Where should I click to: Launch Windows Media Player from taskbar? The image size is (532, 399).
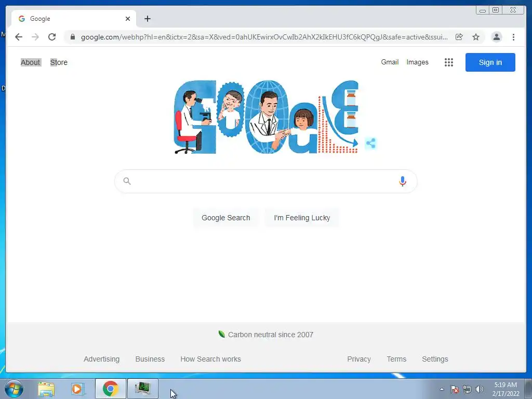[x=77, y=389]
